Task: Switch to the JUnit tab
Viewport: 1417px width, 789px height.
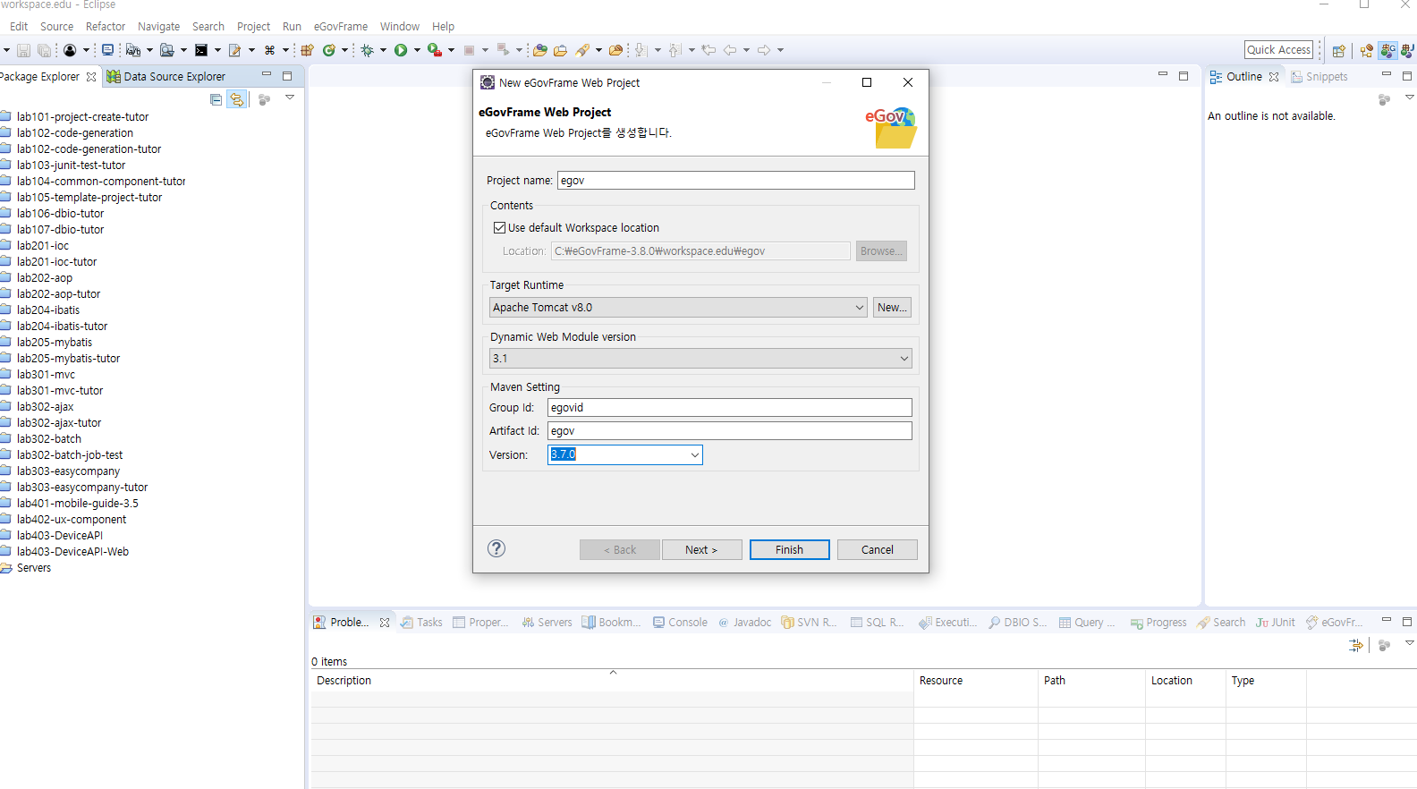Action: click(1276, 623)
